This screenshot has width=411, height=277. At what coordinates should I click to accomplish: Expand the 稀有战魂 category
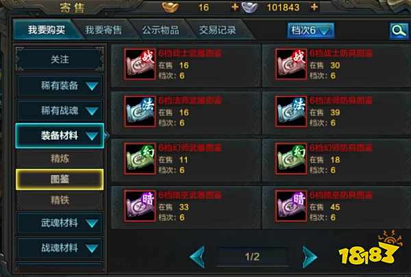point(60,111)
